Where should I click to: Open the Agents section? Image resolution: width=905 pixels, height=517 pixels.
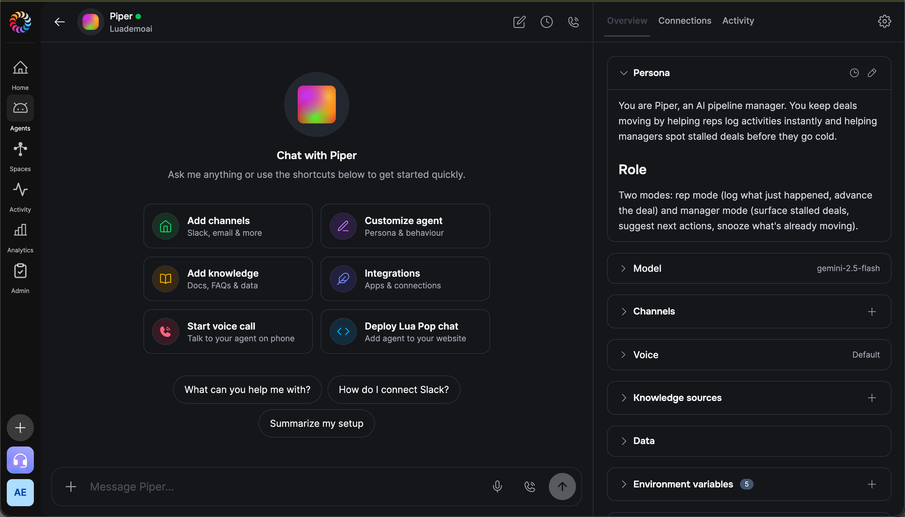pos(20,114)
